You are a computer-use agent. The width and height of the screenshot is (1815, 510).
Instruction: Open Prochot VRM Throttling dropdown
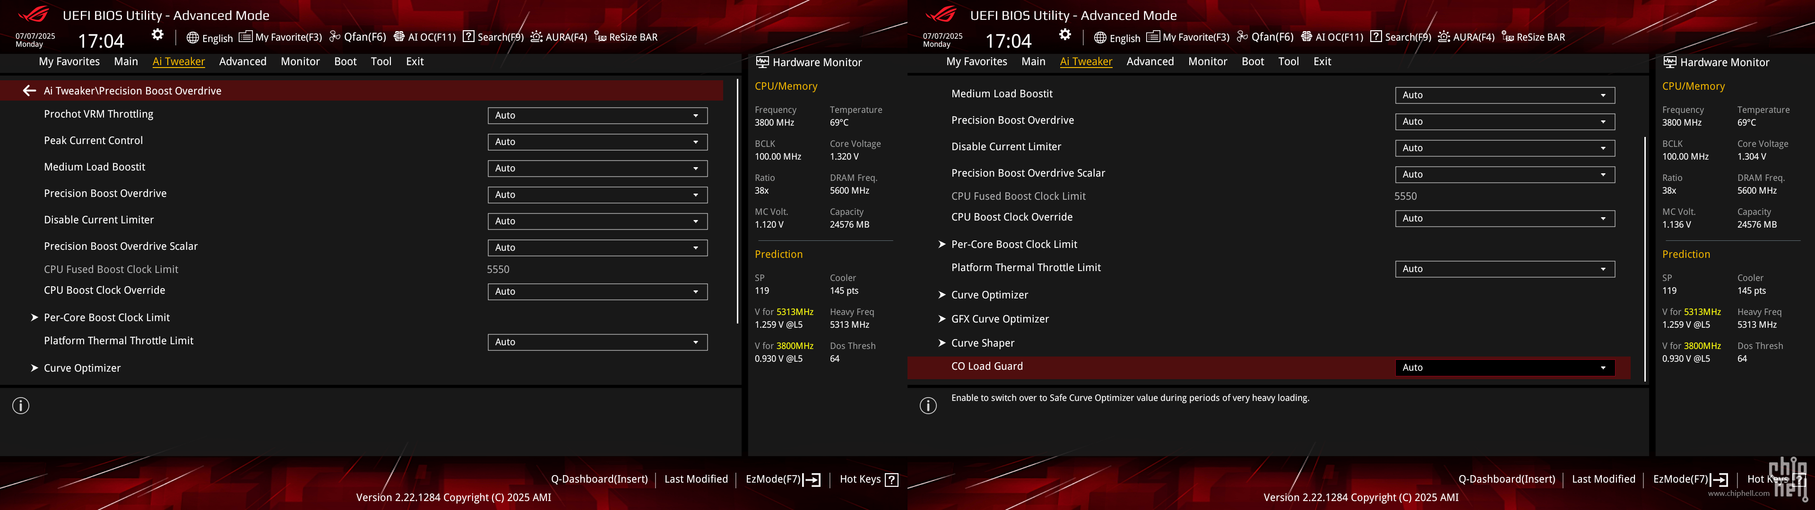tap(597, 116)
